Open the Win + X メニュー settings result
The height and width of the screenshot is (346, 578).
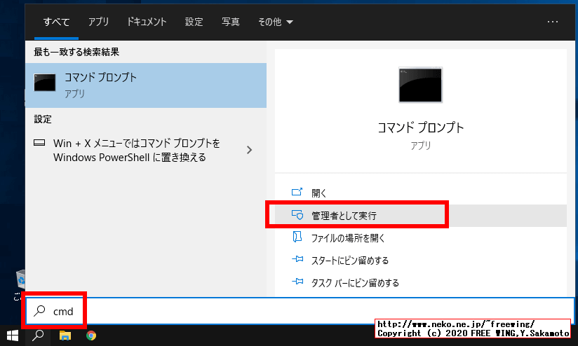coord(146,150)
